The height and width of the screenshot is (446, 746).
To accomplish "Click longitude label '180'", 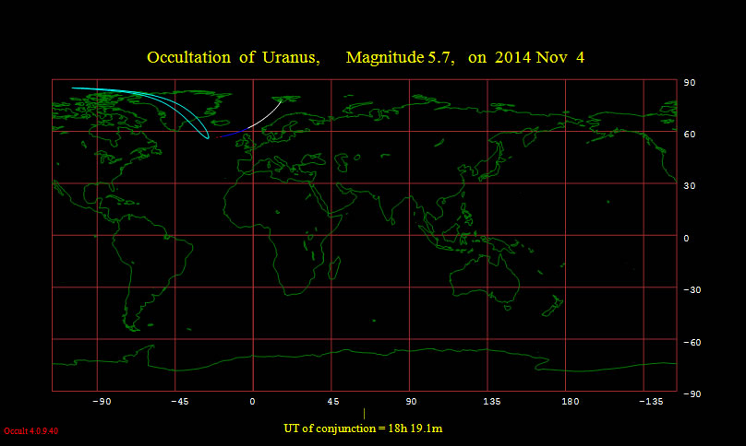I will click(x=570, y=402).
